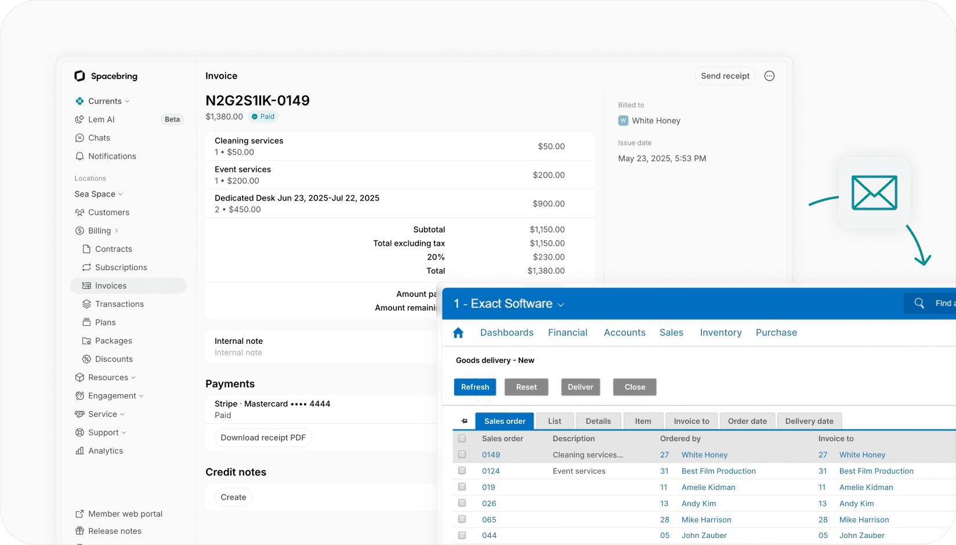Click the Exact Software search magnifier
Viewport: 956px width, 545px height.
click(919, 303)
